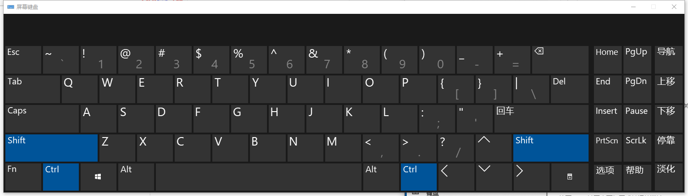Click the on-screen keyboard title icon
Screen dimensions: 688x196
tap(10, 7)
